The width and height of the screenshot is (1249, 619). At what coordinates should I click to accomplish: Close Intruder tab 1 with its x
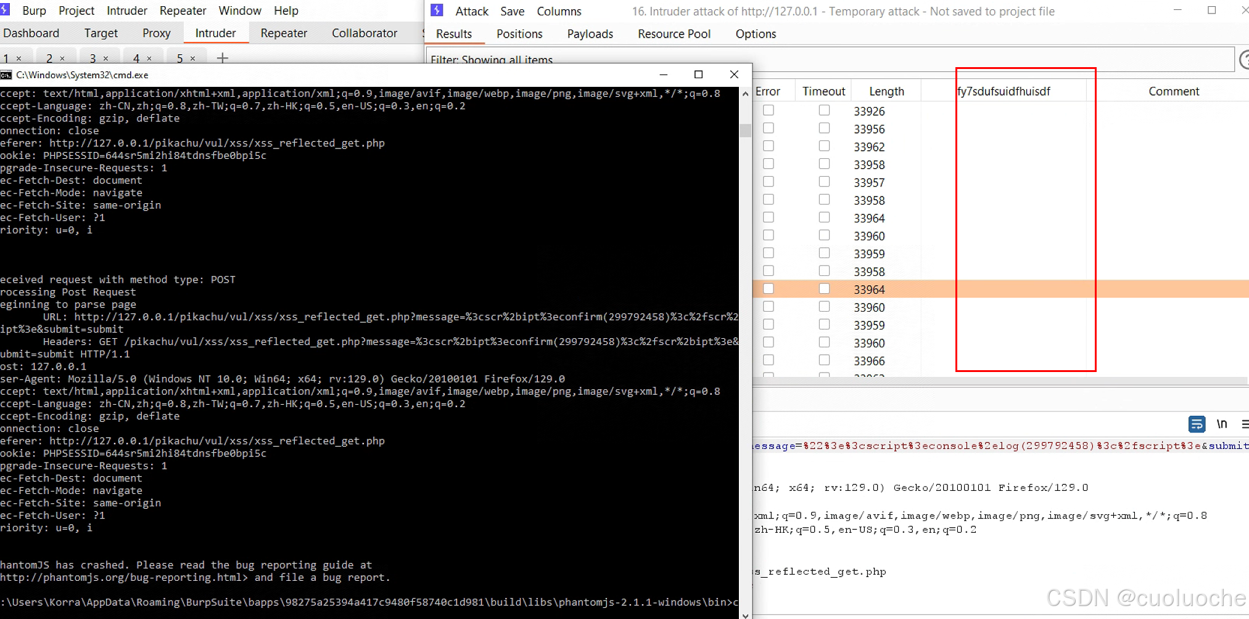click(19, 59)
